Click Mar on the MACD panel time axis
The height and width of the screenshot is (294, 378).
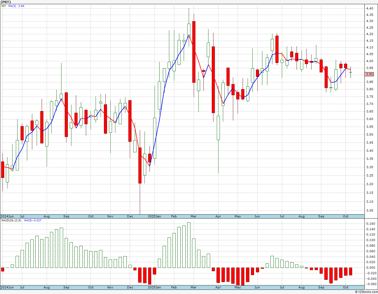(193, 287)
